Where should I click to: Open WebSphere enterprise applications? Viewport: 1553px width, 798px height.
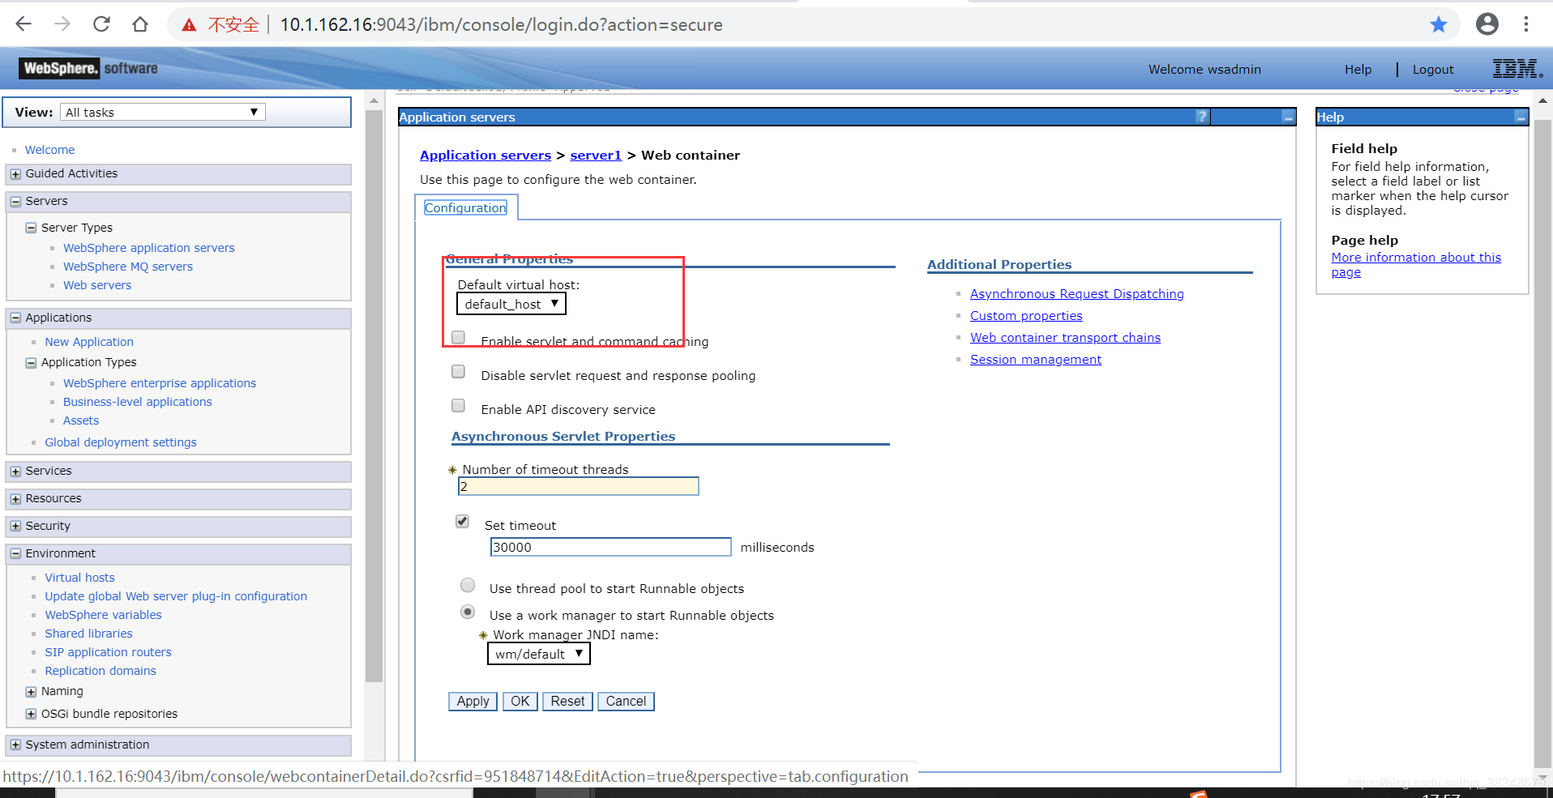click(x=160, y=383)
